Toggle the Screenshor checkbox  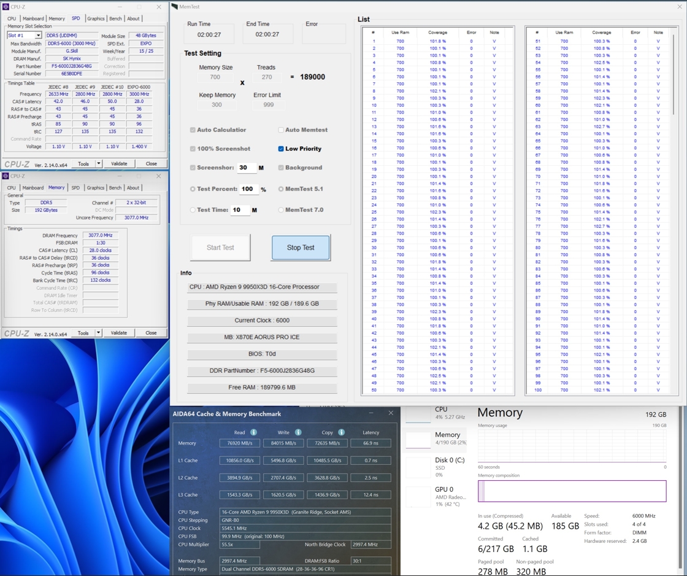click(193, 168)
